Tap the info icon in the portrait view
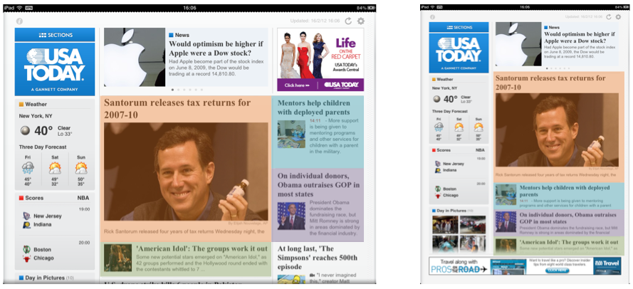 (432, 17)
